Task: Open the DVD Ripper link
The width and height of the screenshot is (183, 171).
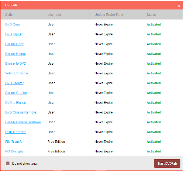Action: click(14, 34)
